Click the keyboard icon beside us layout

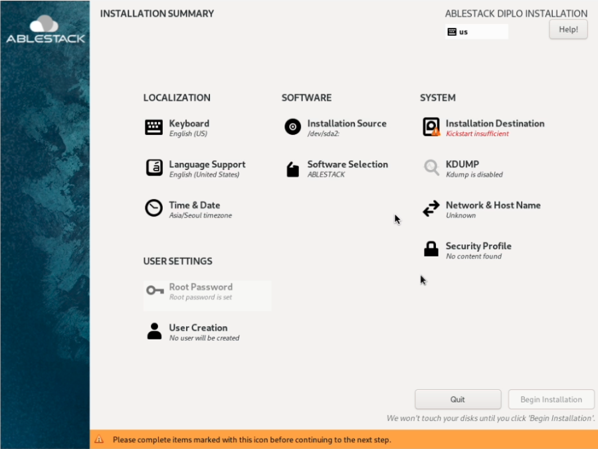[452, 32]
